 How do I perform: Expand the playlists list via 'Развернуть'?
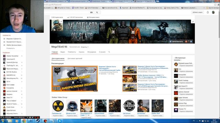point(11,48)
